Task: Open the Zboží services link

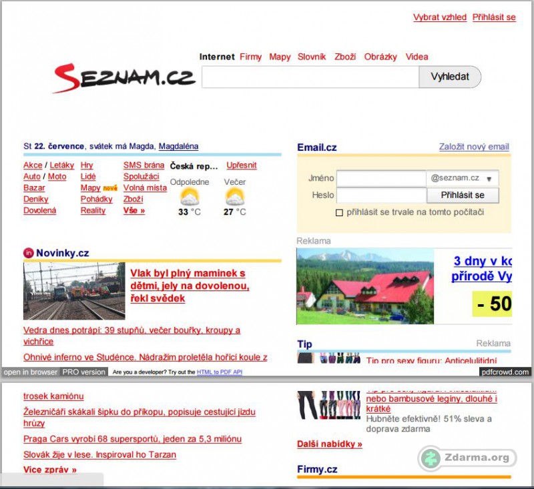Action: [133, 199]
